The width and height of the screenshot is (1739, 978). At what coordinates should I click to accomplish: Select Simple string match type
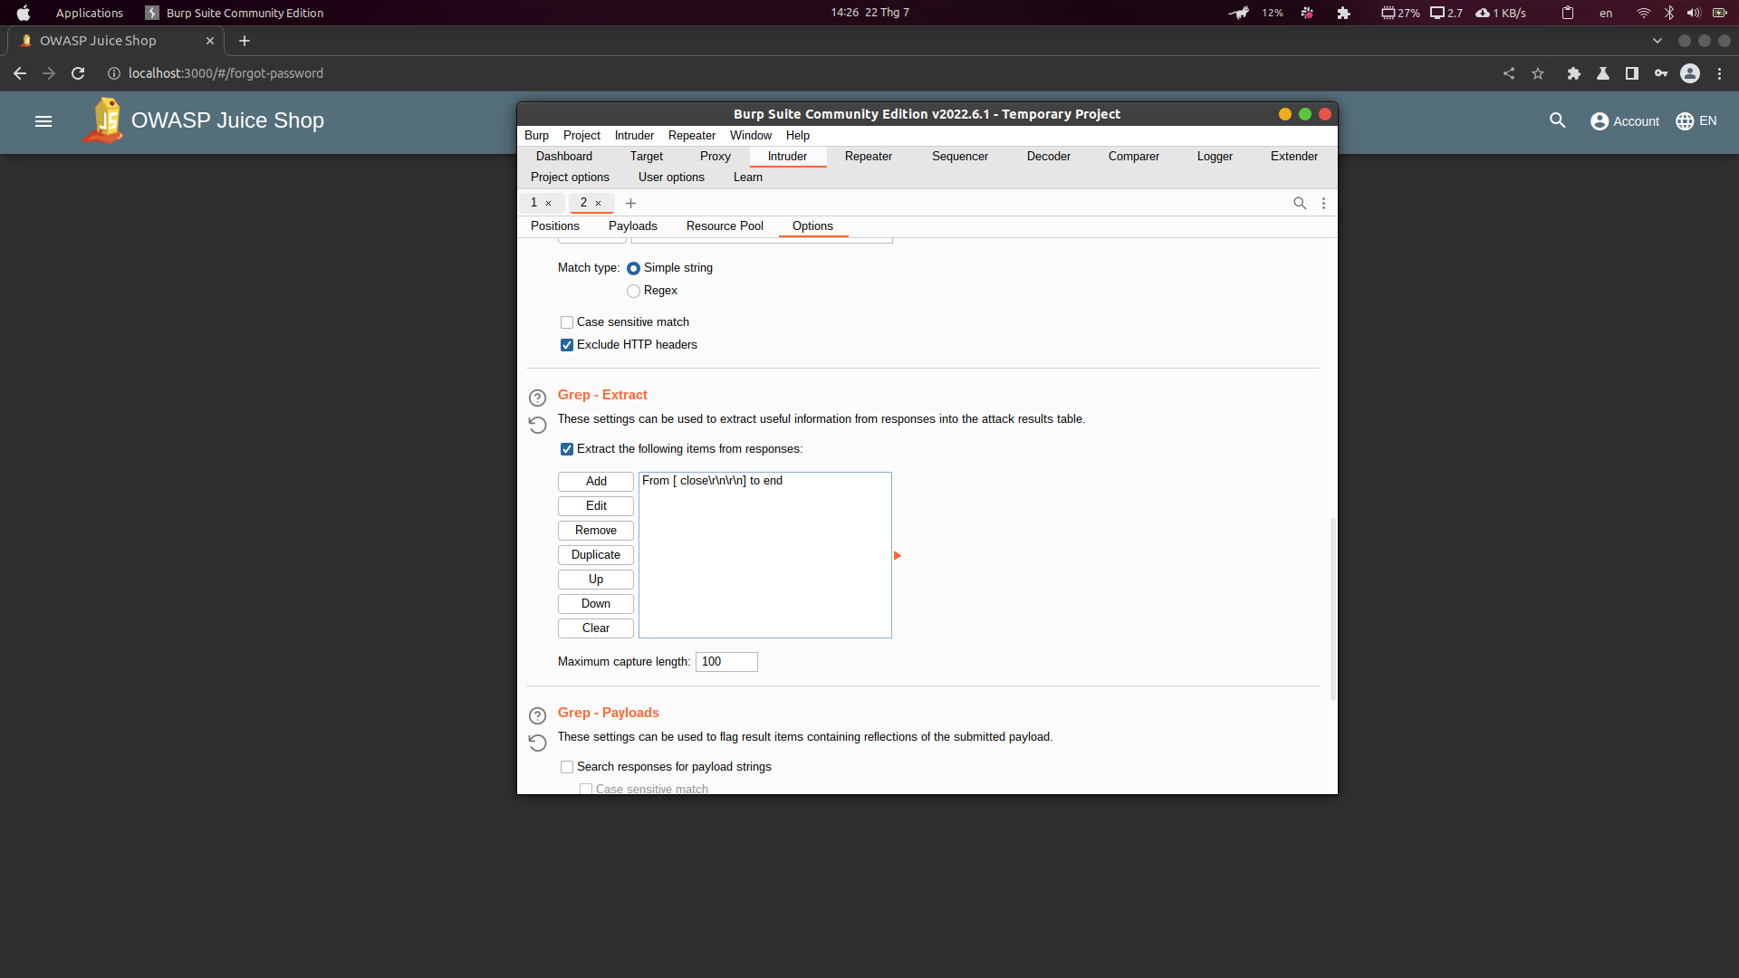coord(633,268)
